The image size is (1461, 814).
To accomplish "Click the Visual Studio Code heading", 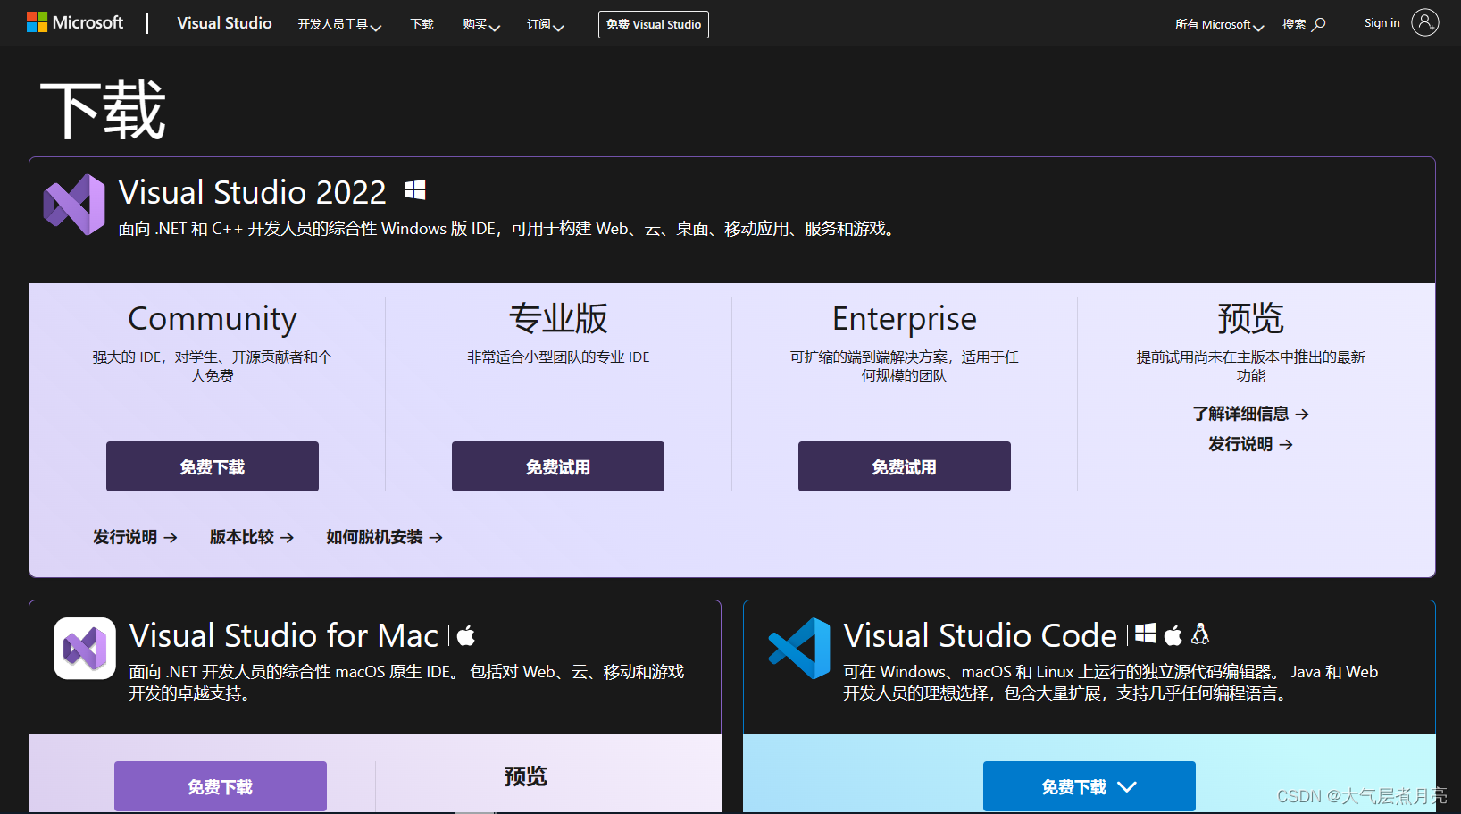I will (981, 635).
